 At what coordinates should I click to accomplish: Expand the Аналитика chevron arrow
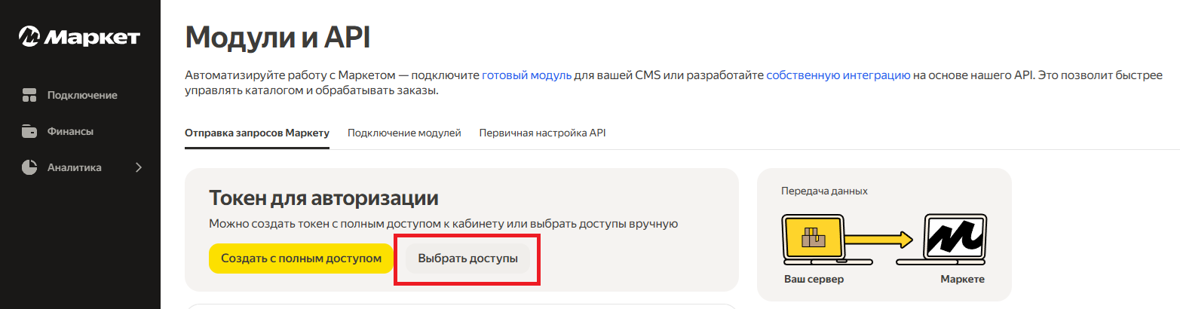coord(139,167)
